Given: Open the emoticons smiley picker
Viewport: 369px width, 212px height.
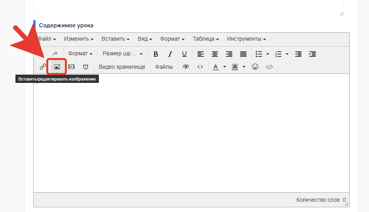Looking at the screenshot, I should (x=255, y=67).
